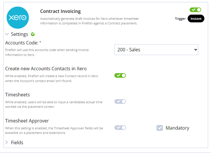Click the Fields section label
The height and width of the screenshot is (158, 211).
tap(17, 142)
